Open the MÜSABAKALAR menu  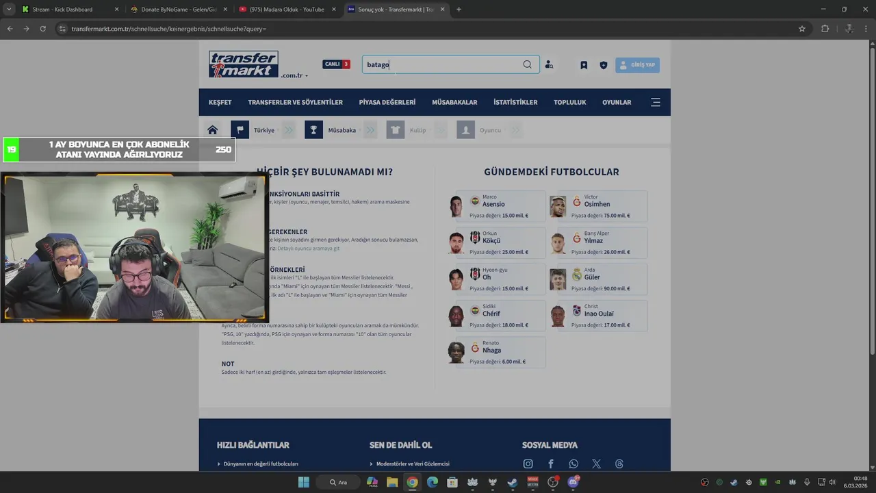454,102
